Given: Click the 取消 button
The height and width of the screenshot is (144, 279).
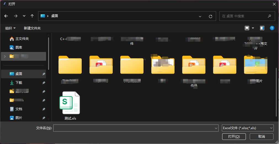Looking at the screenshot, I should click(x=262, y=137).
